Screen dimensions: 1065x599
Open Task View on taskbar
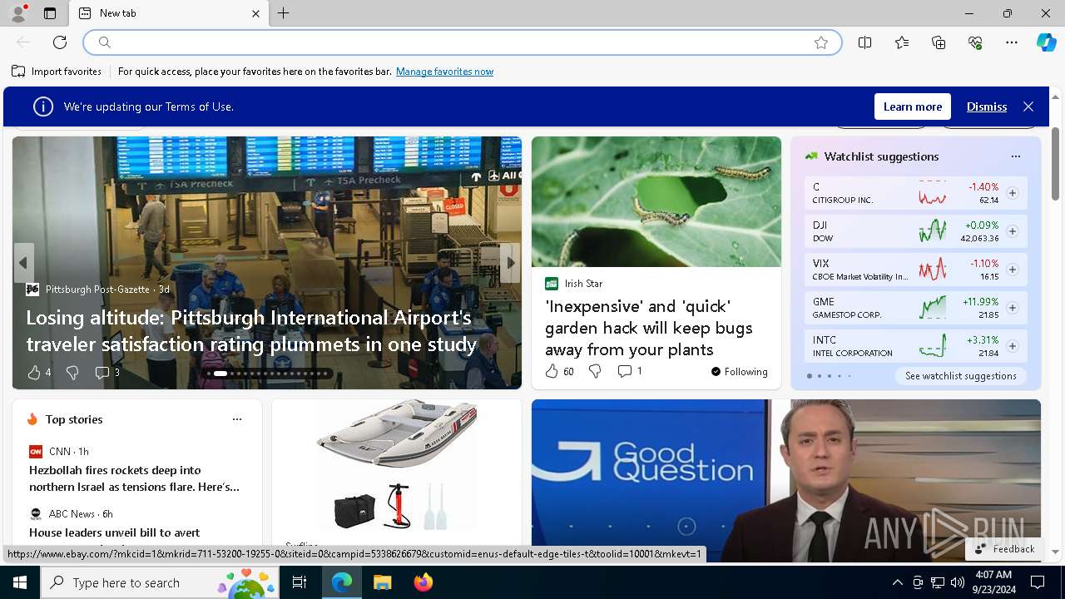300,582
